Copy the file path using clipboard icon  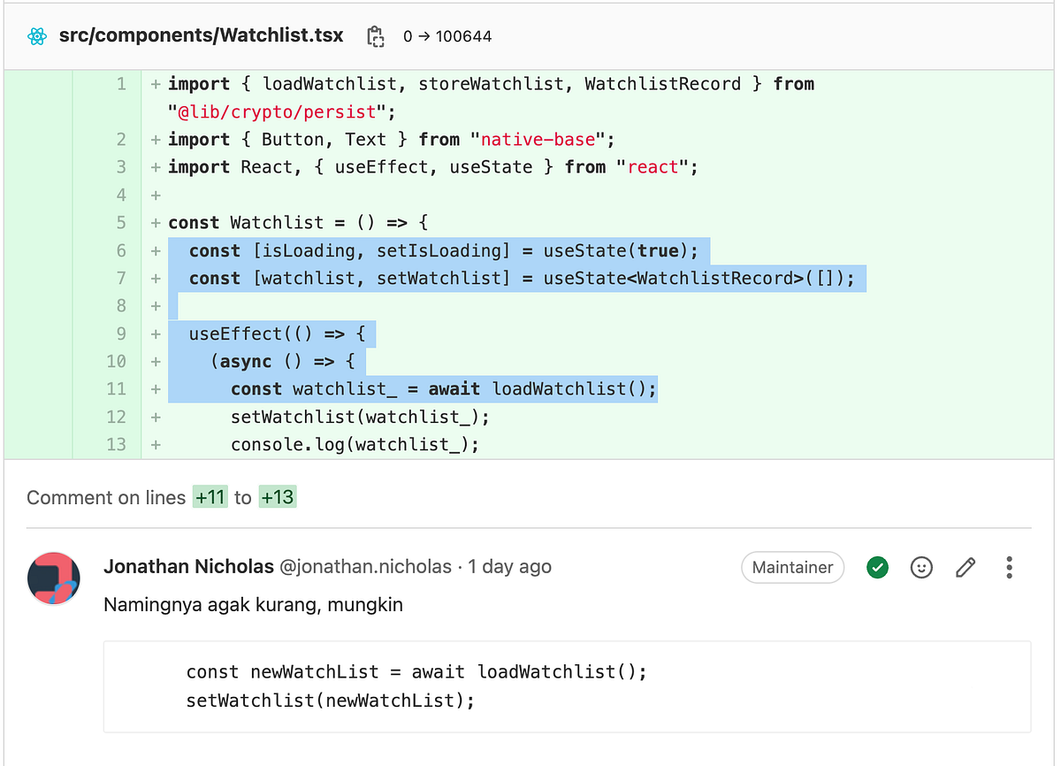[x=375, y=35]
